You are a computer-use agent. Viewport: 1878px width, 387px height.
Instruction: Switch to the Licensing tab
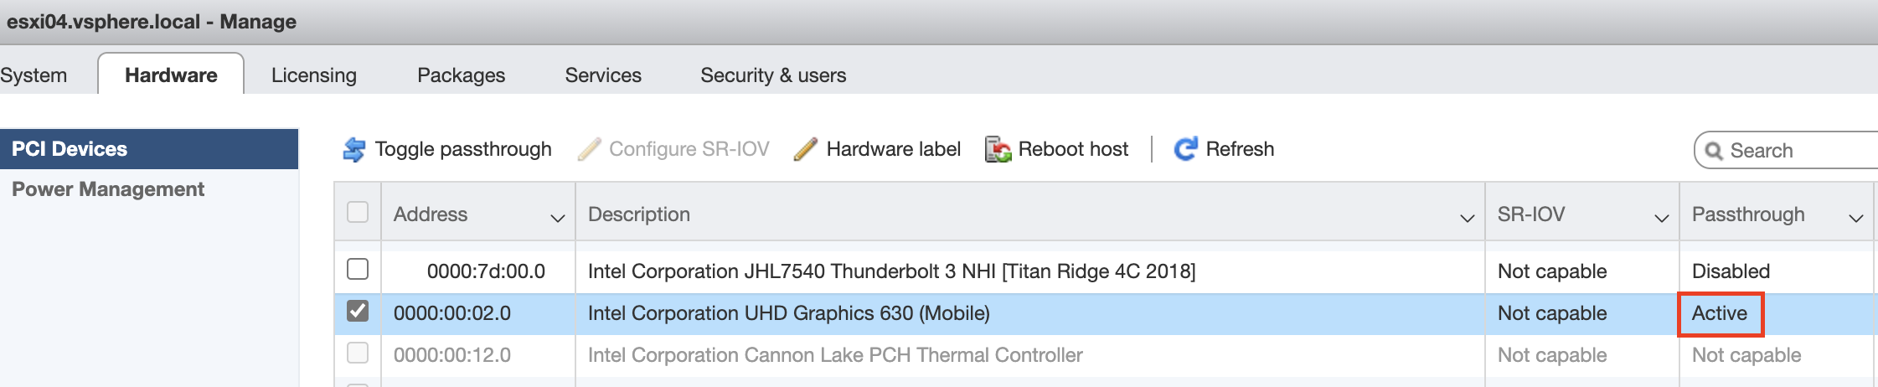click(314, 75)
